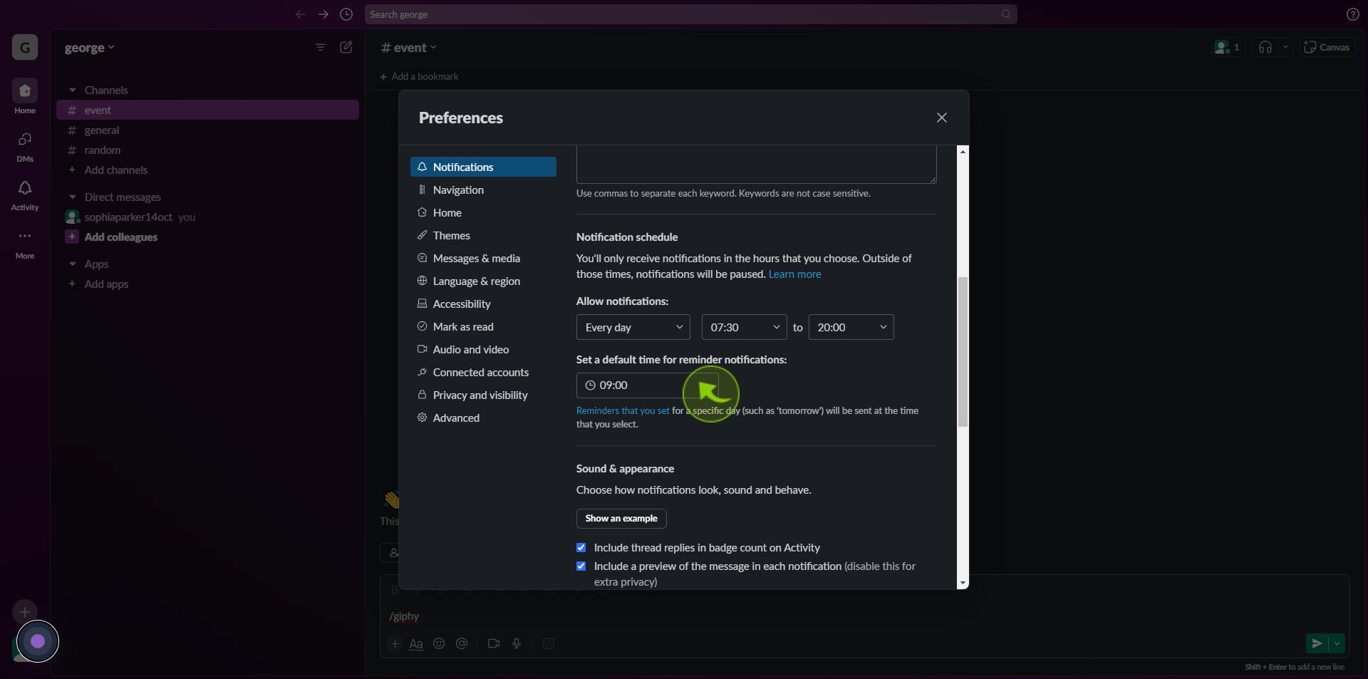
Task: Click the 09:00 reminder time field
Action: pyautogui.click(x=647, y=385)
